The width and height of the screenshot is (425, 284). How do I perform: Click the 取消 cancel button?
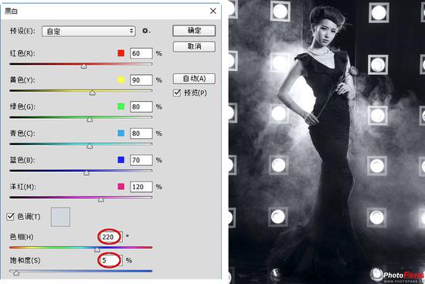pyautogui.click(x=194, y=46)
